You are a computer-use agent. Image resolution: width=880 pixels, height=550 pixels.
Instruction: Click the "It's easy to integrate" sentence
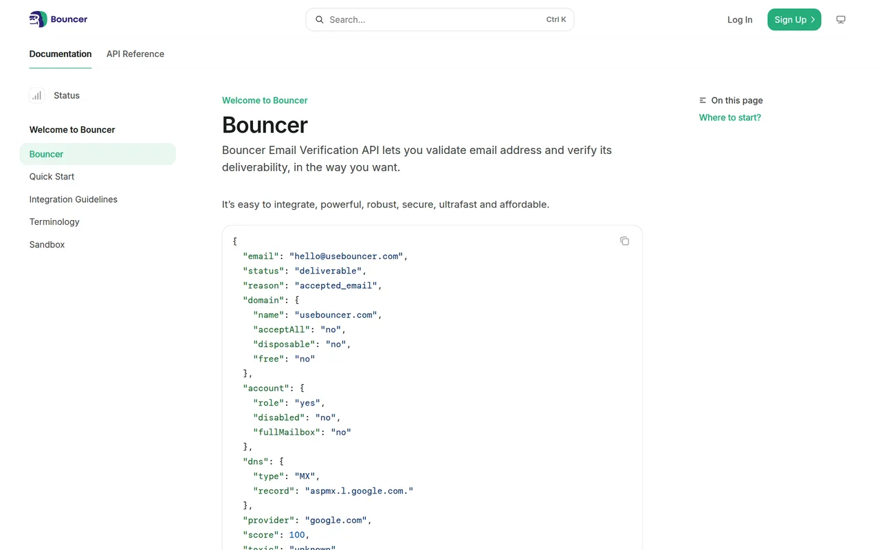[386, 204]
